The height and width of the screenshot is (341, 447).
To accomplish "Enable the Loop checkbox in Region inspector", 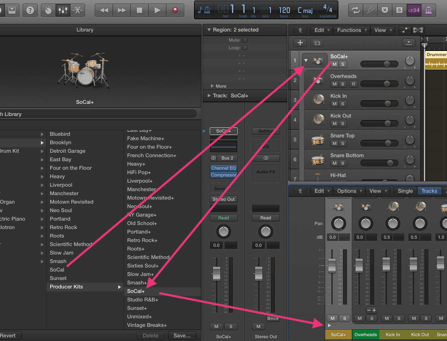I will click(x=245, y=48).
